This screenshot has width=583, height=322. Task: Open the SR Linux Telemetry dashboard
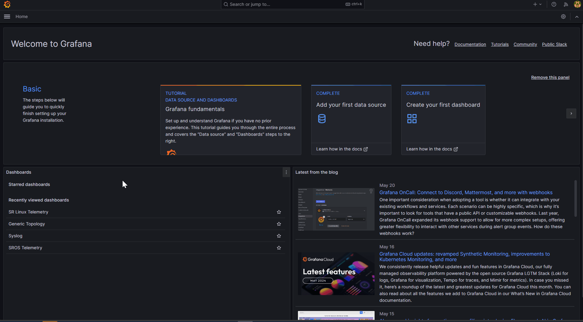point(29,212)
